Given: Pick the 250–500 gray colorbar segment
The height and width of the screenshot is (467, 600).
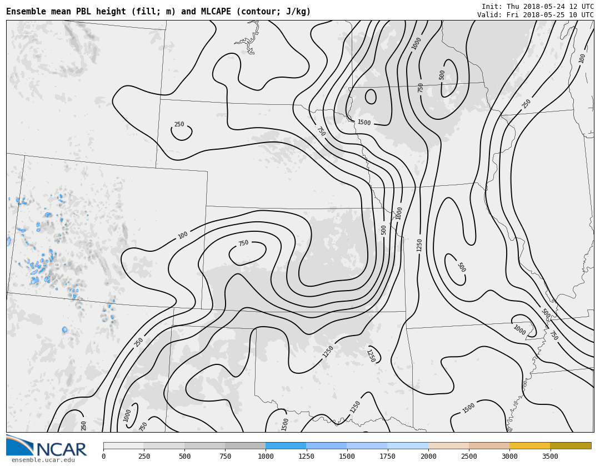Looking at the screenshot, I should click(164, 445).
